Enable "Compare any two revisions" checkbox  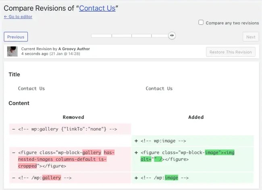201,22
